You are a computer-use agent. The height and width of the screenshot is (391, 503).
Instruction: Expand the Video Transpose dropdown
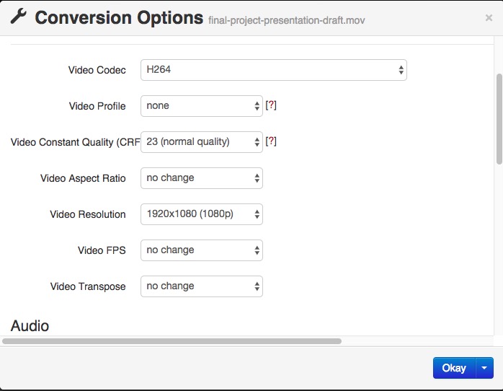[x=201, y=286]
